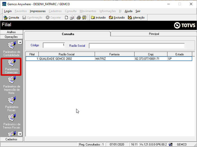Screen dimensions: 197x147
Task: Click the Código input field
Action: [54, 45]
